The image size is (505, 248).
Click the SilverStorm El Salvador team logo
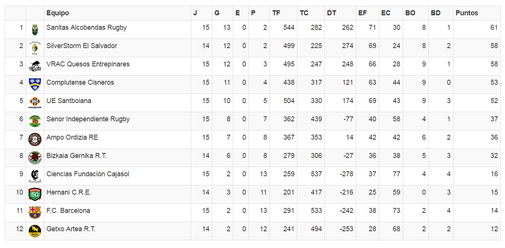35,48
